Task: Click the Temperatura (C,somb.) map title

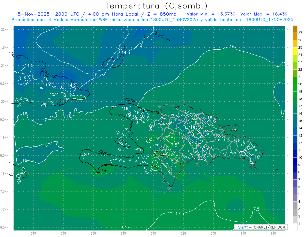Action: point(156,6)
